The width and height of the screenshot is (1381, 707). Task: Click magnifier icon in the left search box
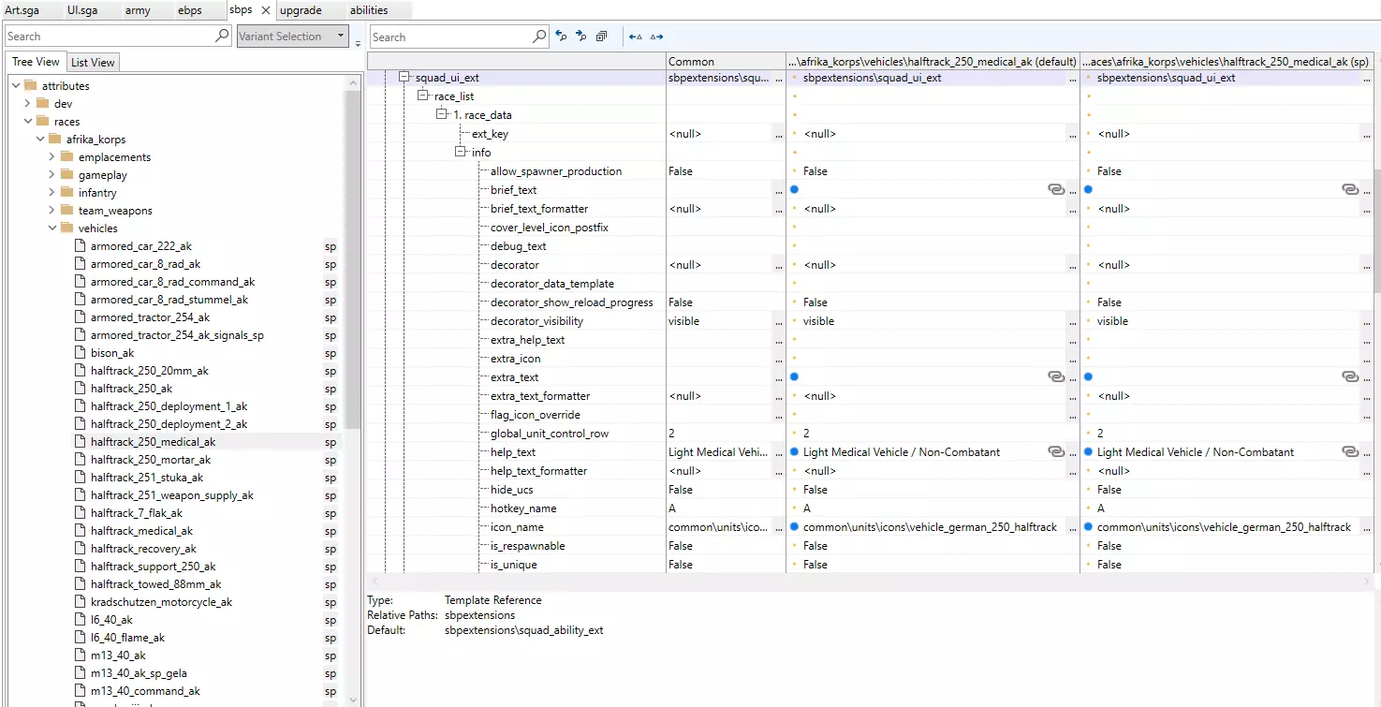222,37
